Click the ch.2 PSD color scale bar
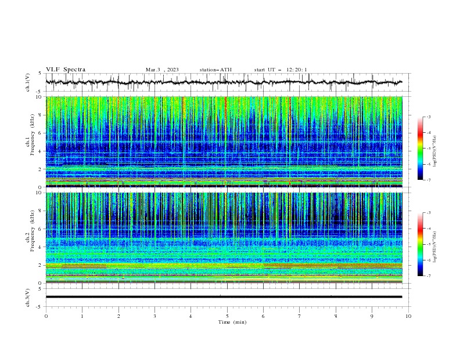Screen dimensions: 460x355 [420, 244]
